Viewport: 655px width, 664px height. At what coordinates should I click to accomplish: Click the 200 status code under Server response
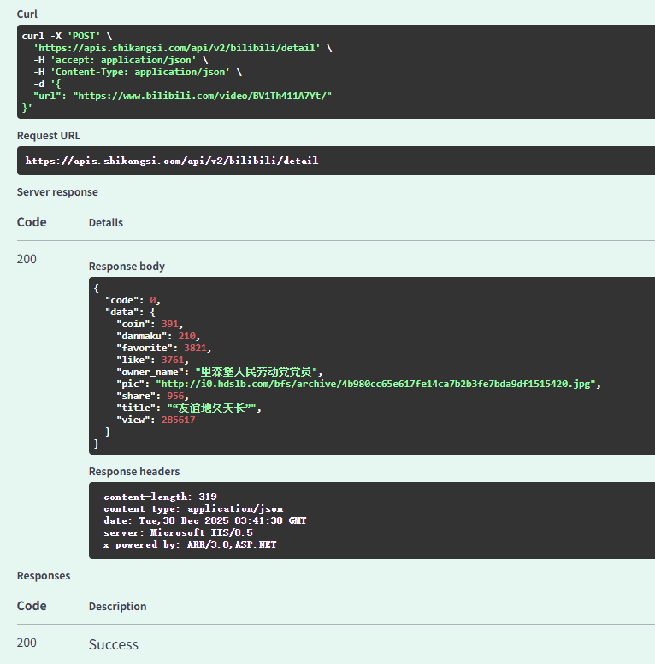point(27,259)
